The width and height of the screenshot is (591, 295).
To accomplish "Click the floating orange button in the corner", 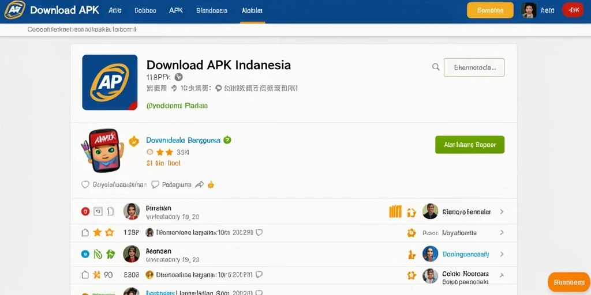I will [569, 282].
